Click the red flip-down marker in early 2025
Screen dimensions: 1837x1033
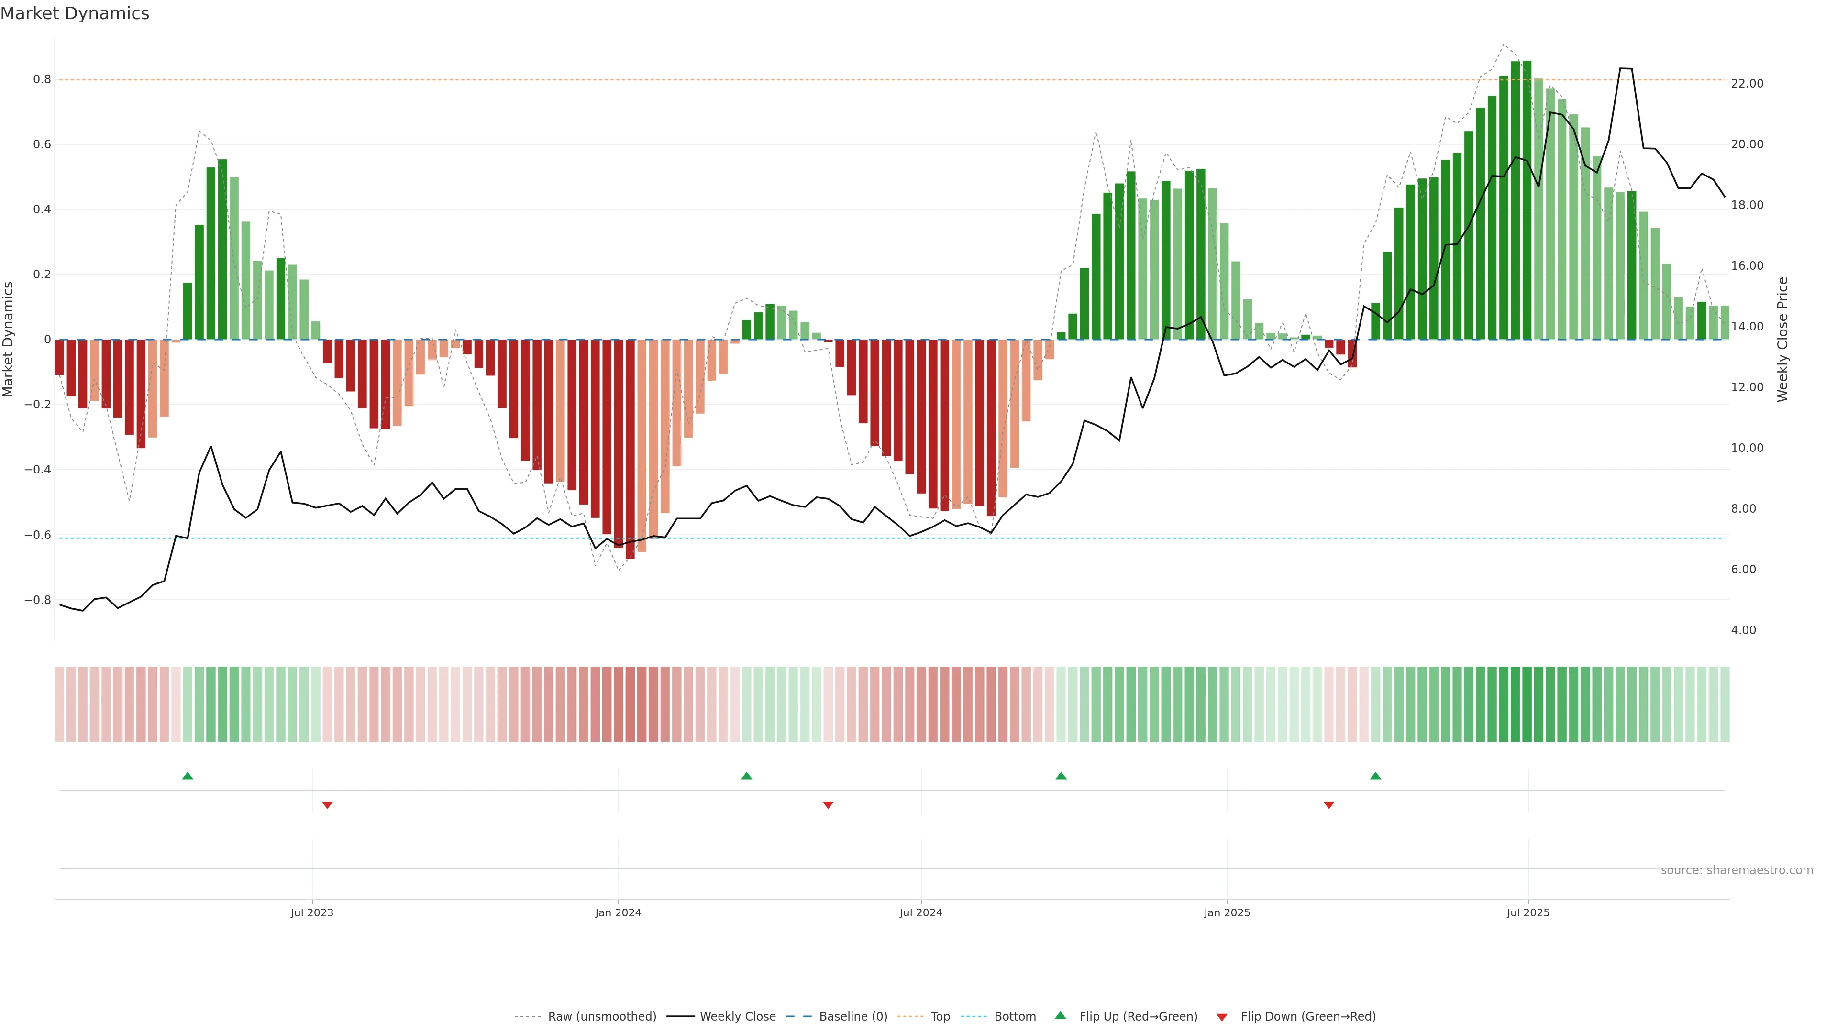[1328, 805]
